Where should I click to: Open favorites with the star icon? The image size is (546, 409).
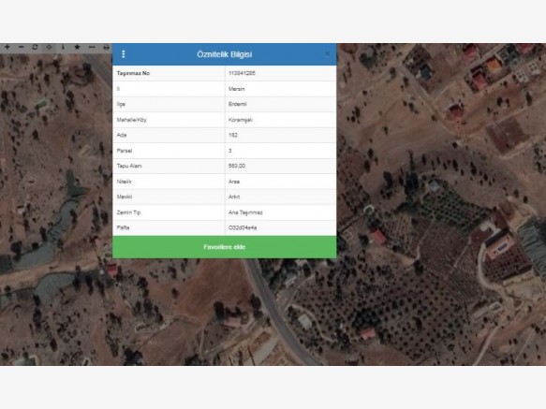(x=78, y=47)
